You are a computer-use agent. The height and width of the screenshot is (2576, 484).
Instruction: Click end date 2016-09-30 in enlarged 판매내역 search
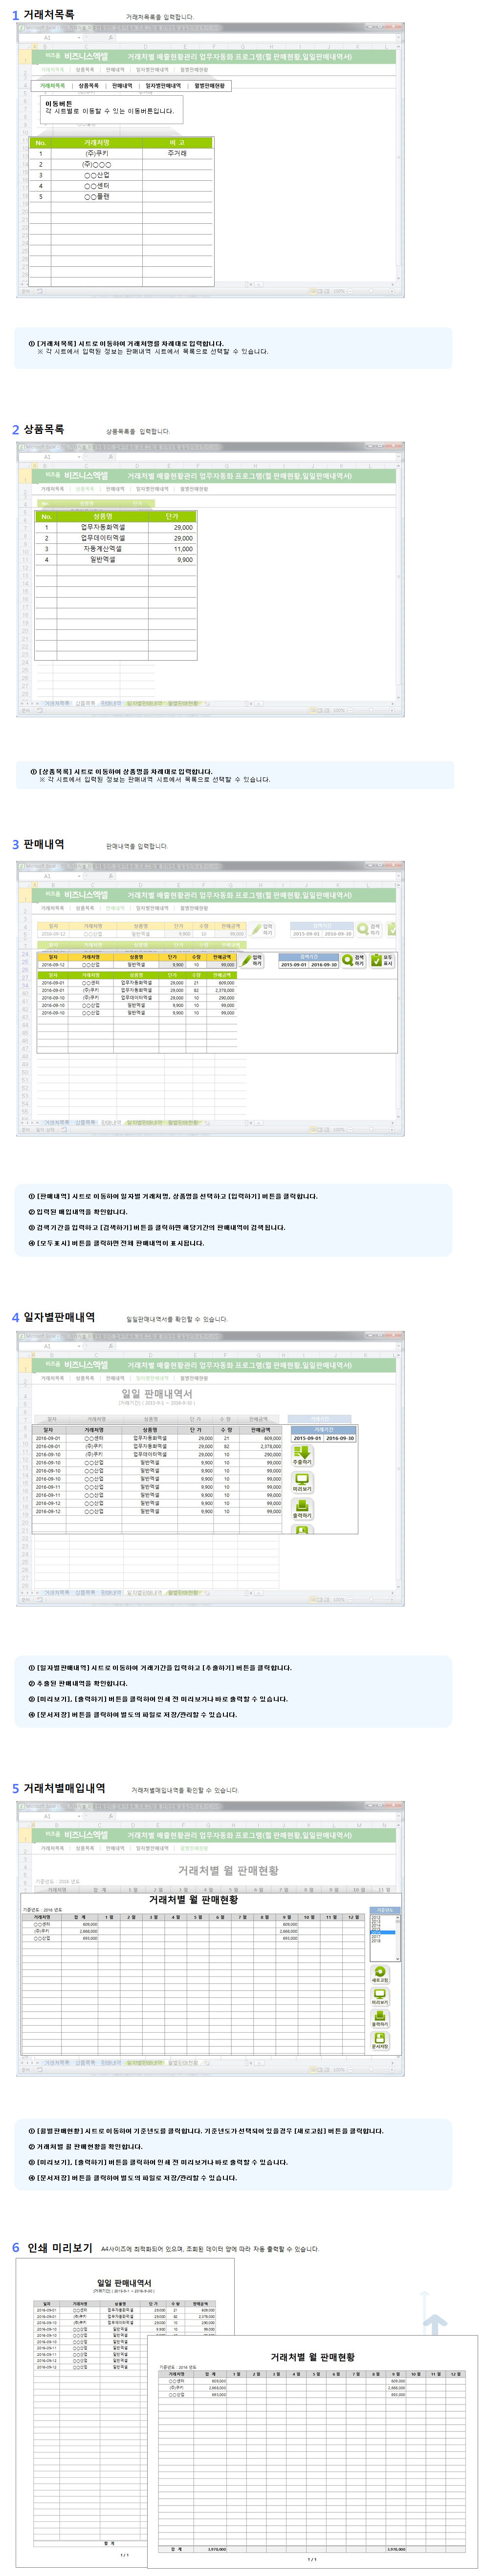click(x=324, y=965)
